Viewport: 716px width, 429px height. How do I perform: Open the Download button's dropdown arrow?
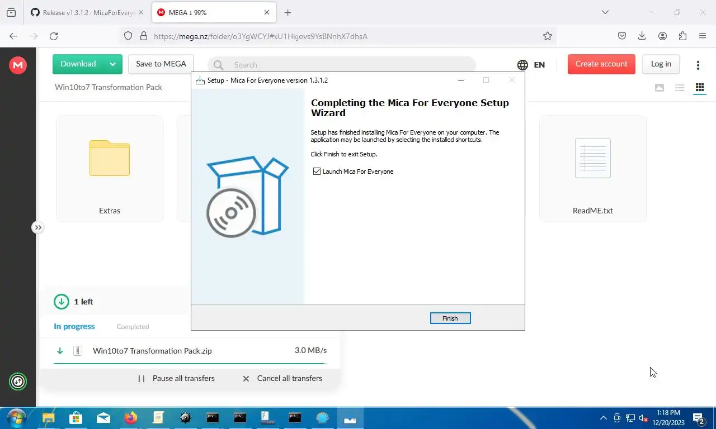click(x=112, y=64)
